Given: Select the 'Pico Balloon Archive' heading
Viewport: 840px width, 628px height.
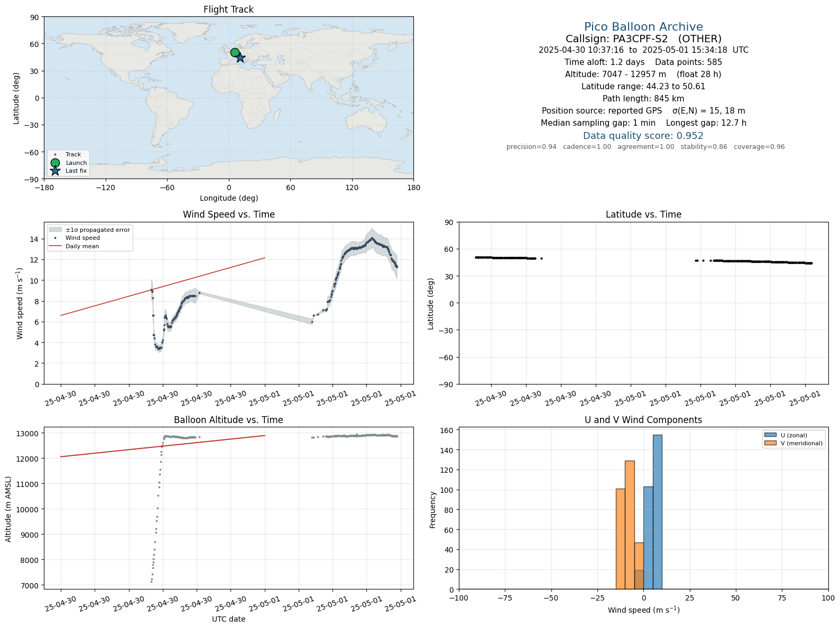Looking at the screenshot, I should pos(643,27).
